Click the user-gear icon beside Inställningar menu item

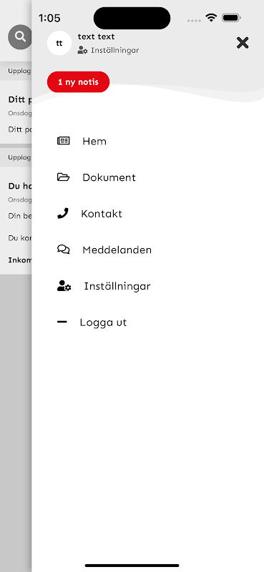tap(64, 286)
